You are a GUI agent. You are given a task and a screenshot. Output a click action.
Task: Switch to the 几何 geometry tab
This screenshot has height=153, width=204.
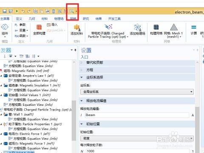click(32, 19)
